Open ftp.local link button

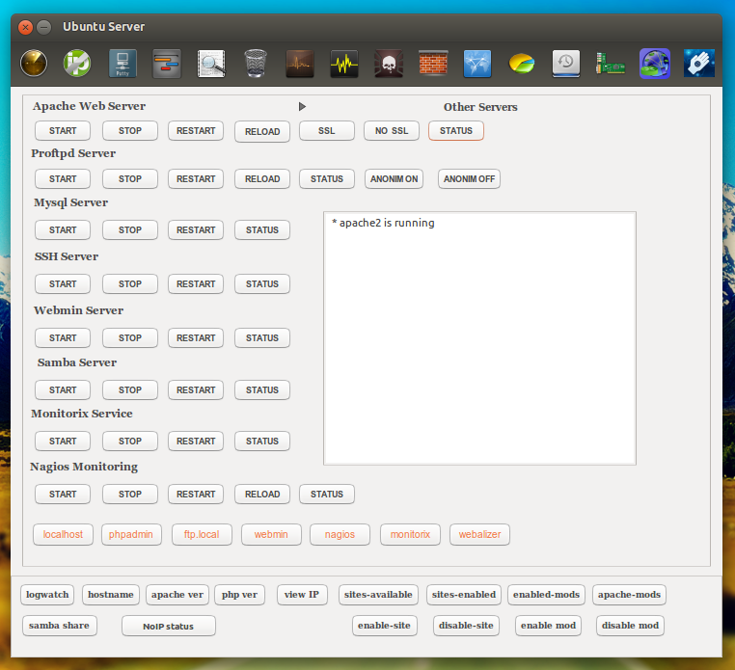coord(202,535)
